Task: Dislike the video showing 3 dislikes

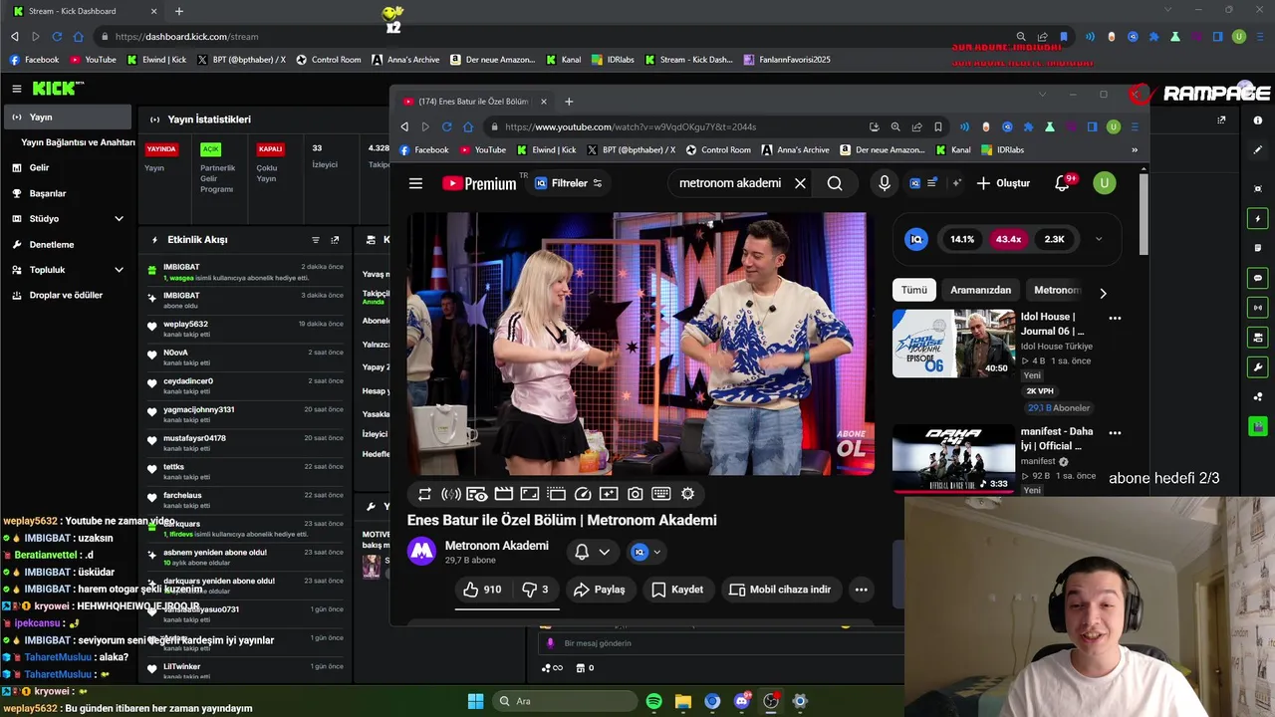Action: click(x=536, y=590)
